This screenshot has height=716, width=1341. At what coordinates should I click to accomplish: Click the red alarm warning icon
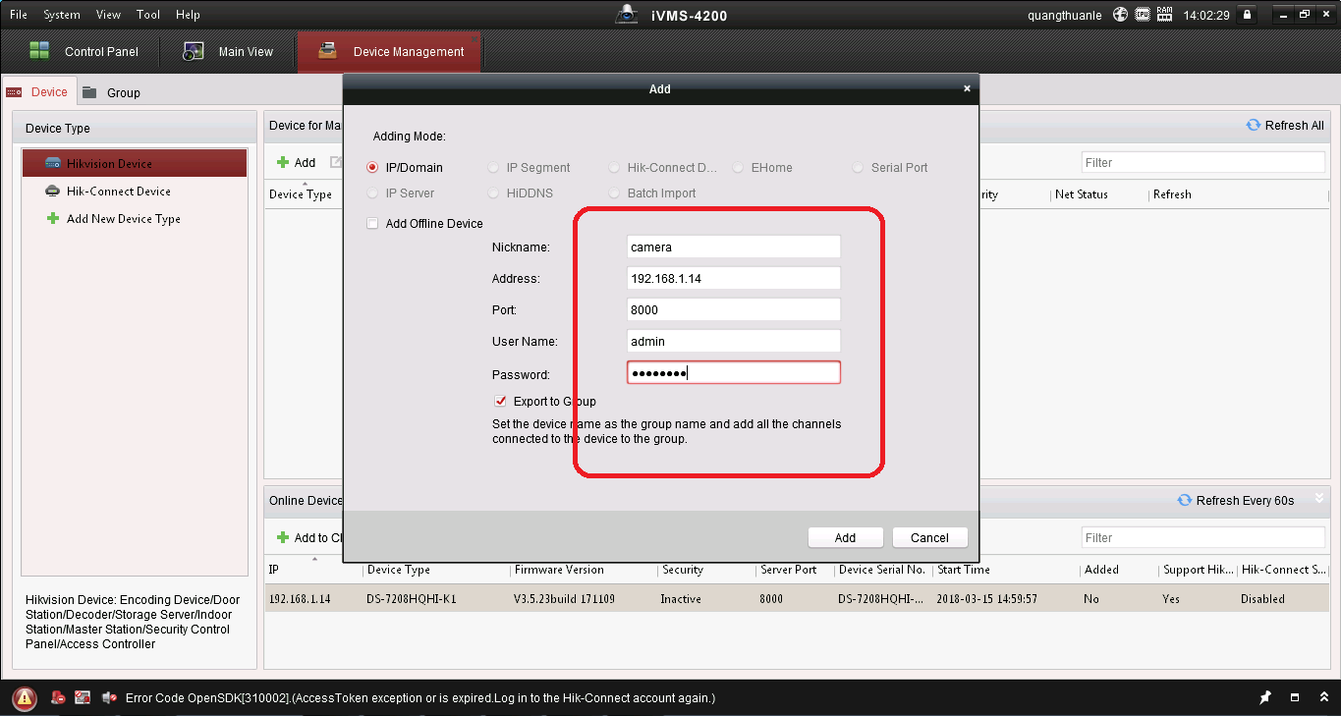(25, 698)
